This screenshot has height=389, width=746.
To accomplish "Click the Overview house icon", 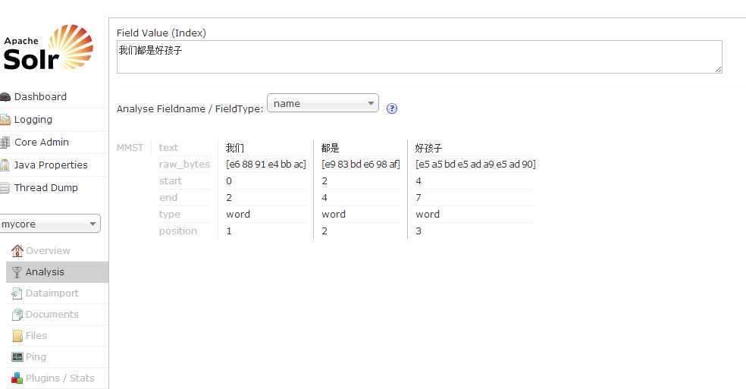I will (x=17, y=250).
